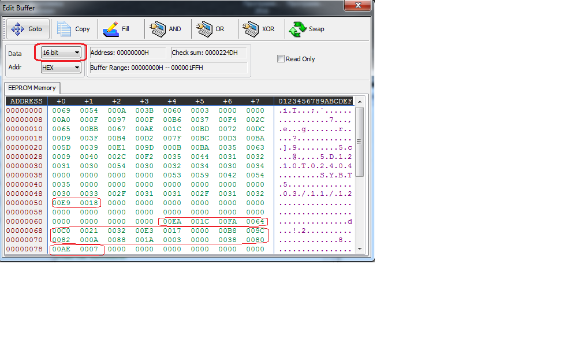Viewport: 582px width, 364px height.
Task: Click the 00EA value in row 00000060
Action: point(172,221)
